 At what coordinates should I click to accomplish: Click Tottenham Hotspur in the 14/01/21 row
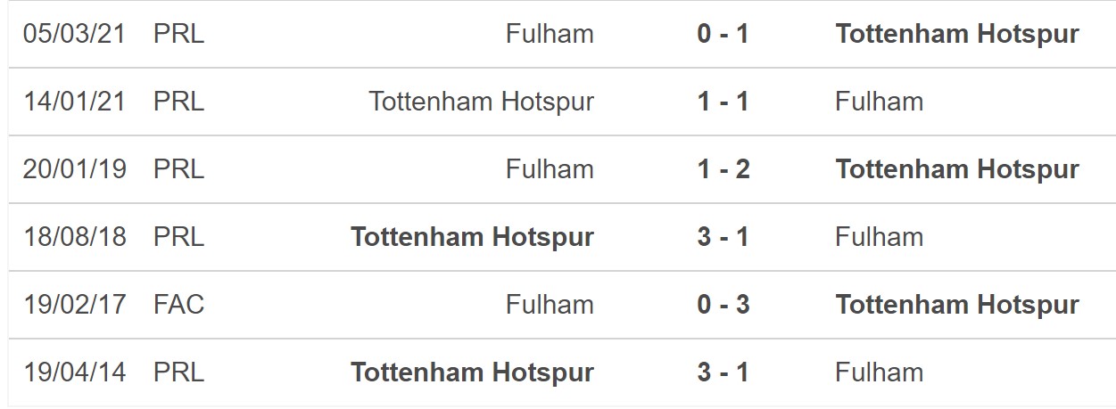click(x=481, y=102)
